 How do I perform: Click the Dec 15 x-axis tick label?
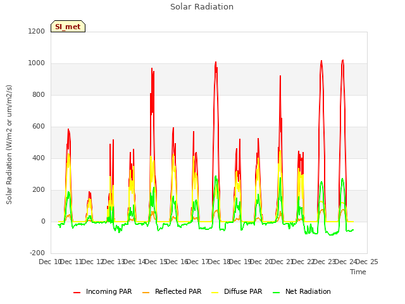pyautogui.click(x=156, y=262)
